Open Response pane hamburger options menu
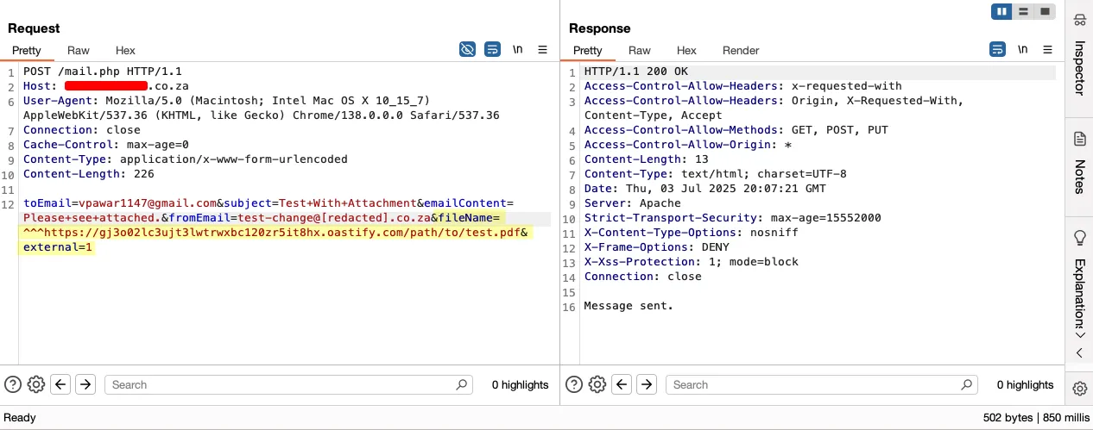1093x430 pixels. point(1048,50)
